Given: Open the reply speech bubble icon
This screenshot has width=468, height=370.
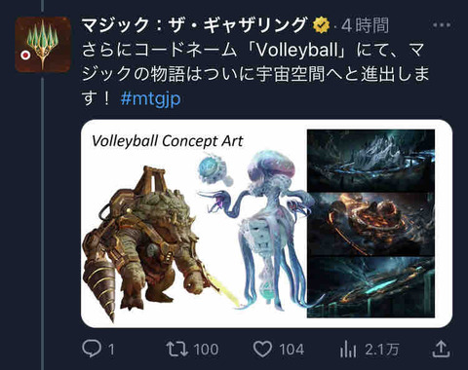Looking at the screenshot, I should tap(92, 349).
